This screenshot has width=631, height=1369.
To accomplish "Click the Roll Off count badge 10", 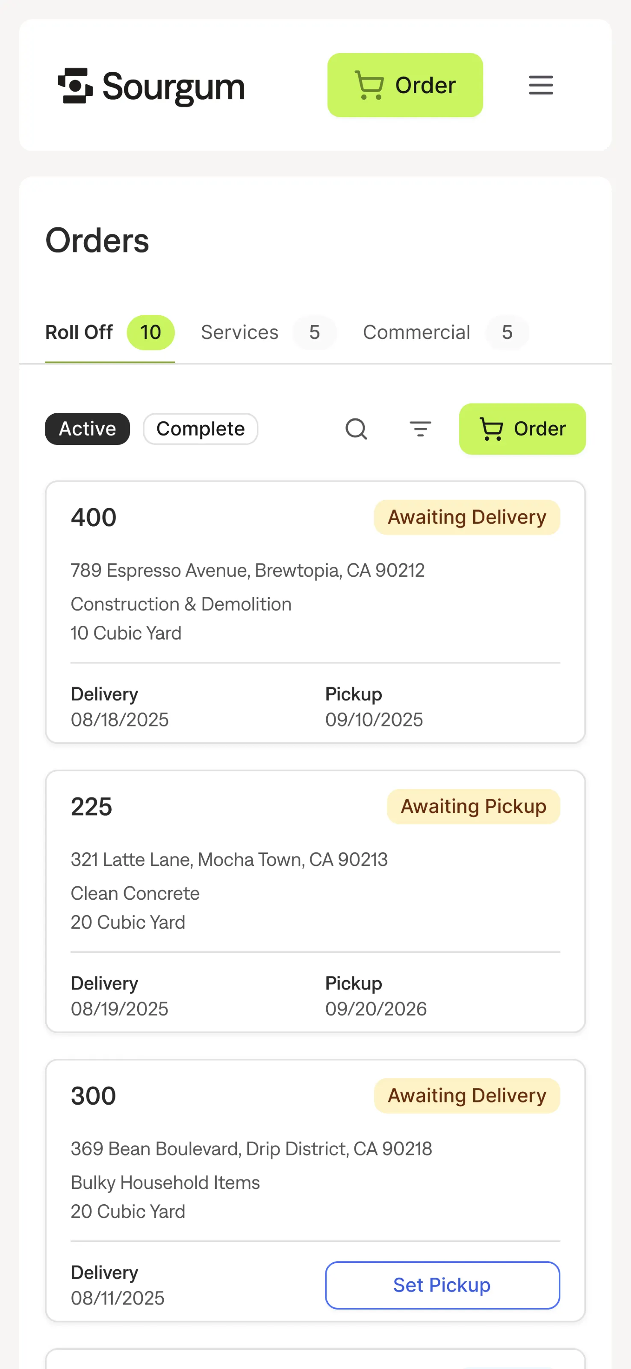I will click(x=150, y=332).
